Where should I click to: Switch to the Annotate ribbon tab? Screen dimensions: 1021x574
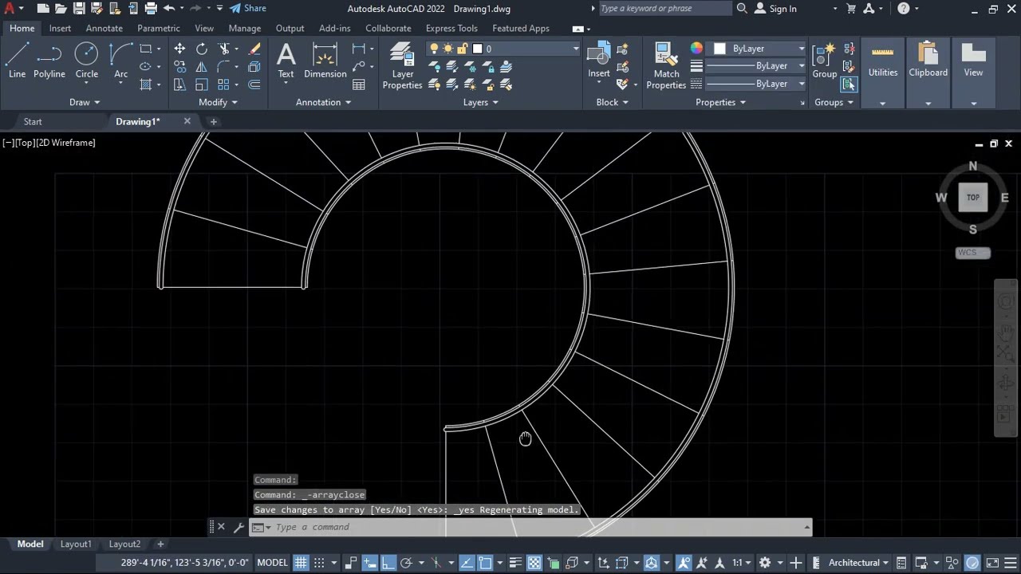(104, 28)
